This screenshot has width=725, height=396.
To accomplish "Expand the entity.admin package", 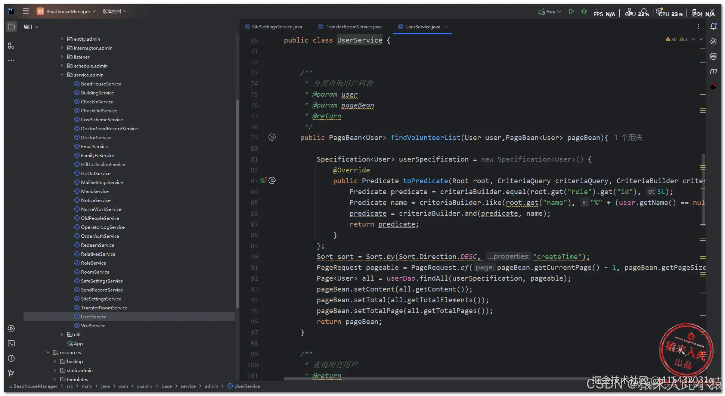I will [62, 39].
